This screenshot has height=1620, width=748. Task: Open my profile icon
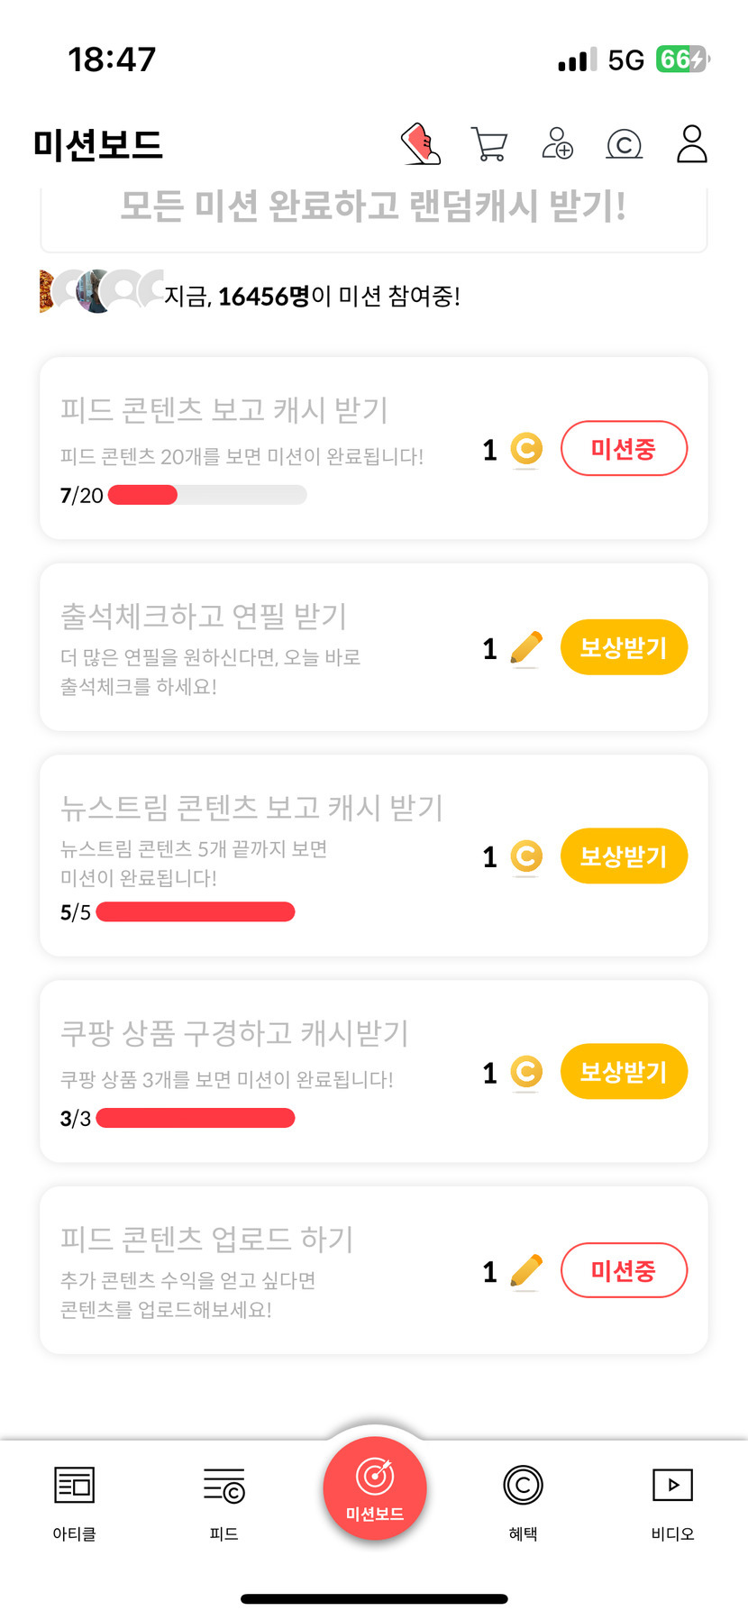point(691,144)
